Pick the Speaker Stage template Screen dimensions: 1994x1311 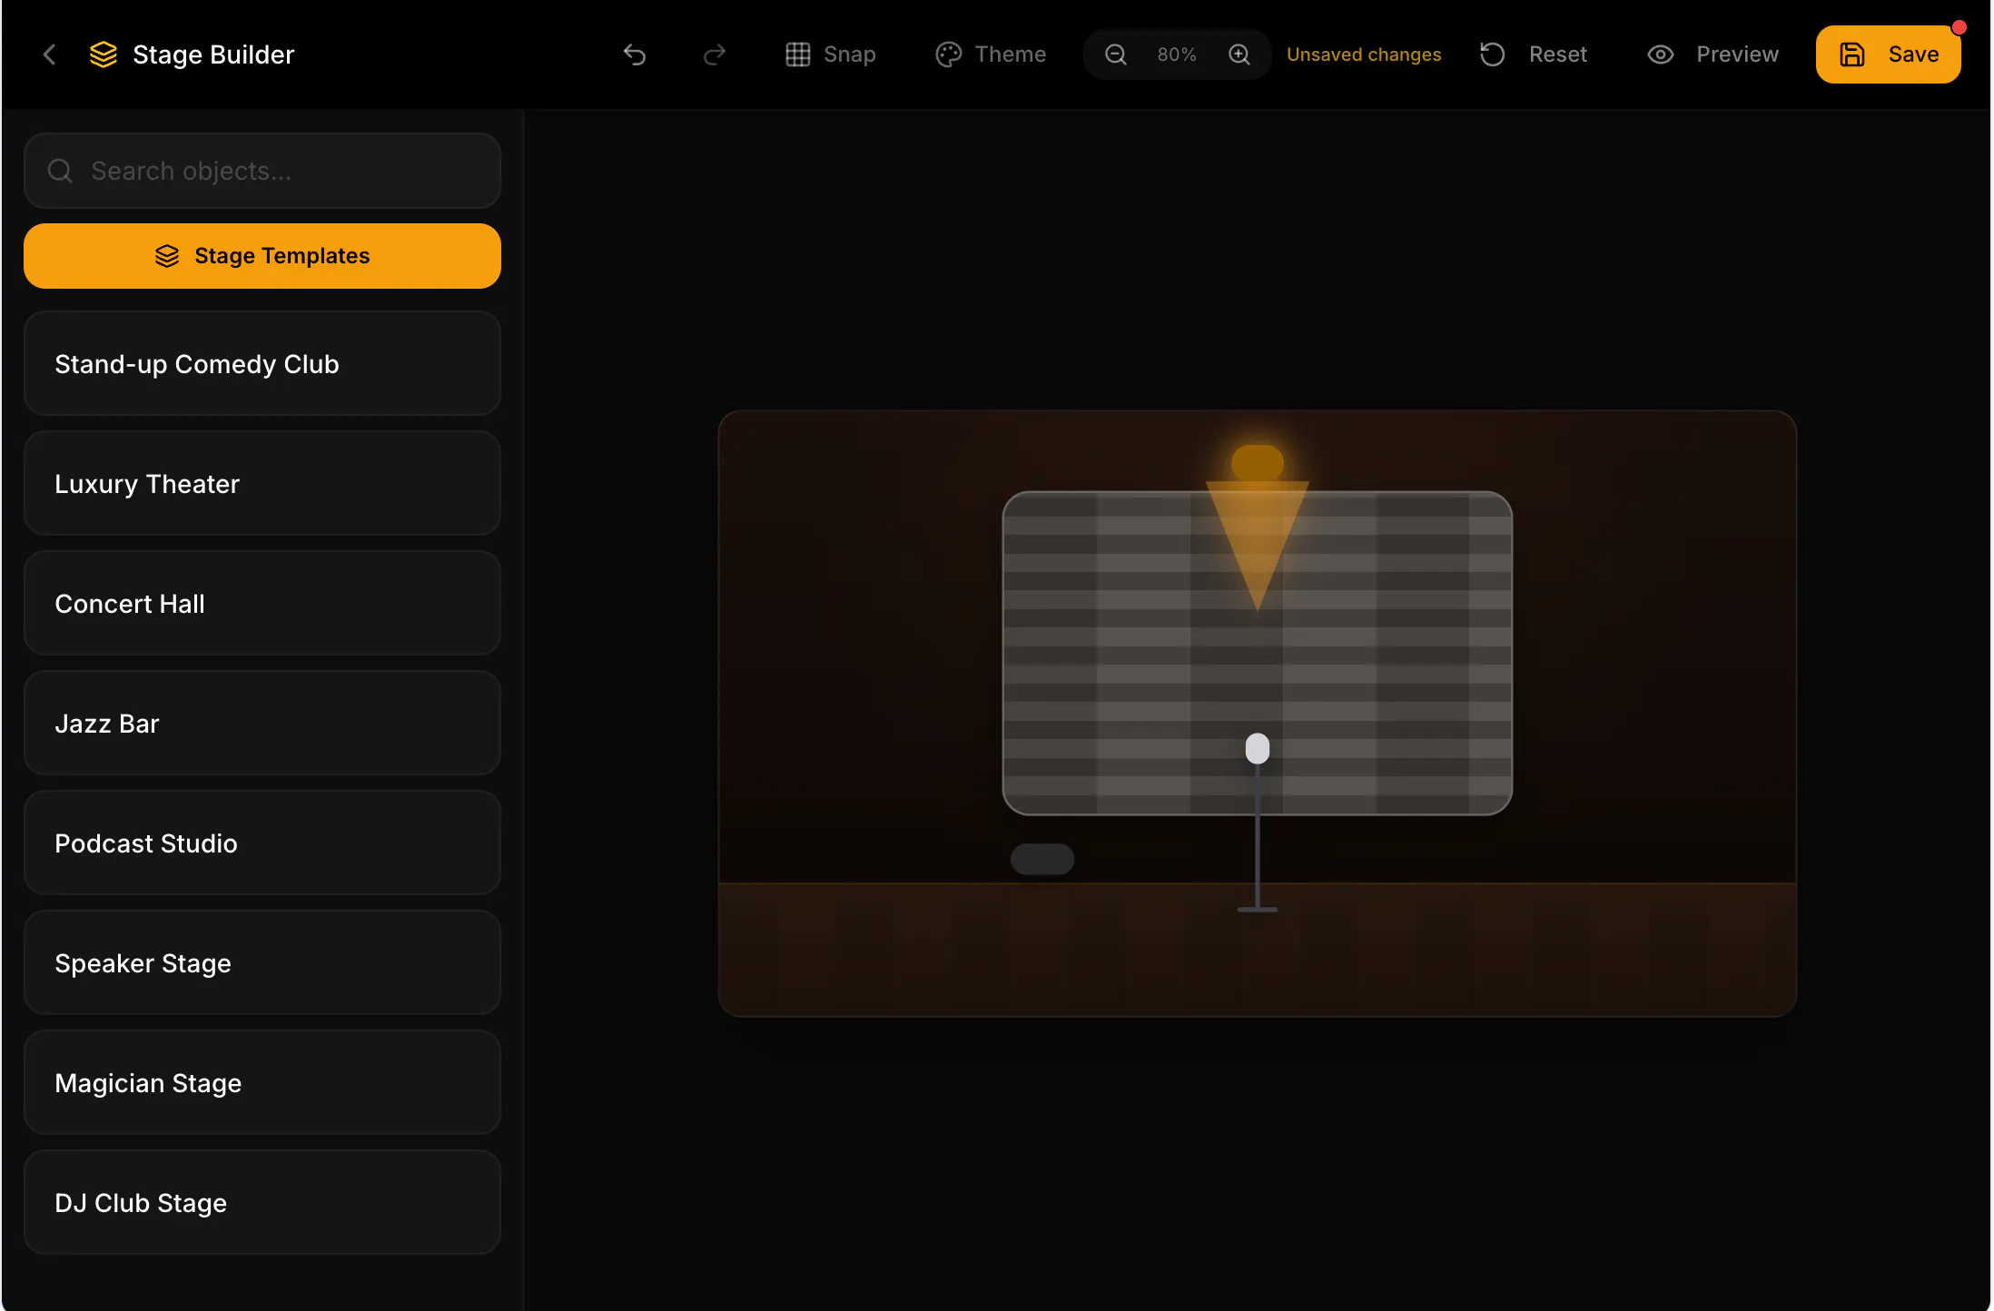click(262, 963)
